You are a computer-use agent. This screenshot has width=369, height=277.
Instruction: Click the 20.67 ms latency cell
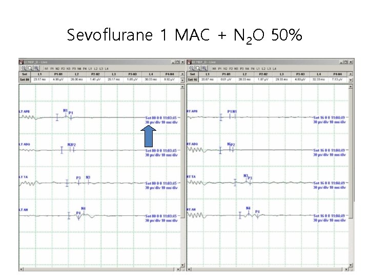(x=208, y=80)
